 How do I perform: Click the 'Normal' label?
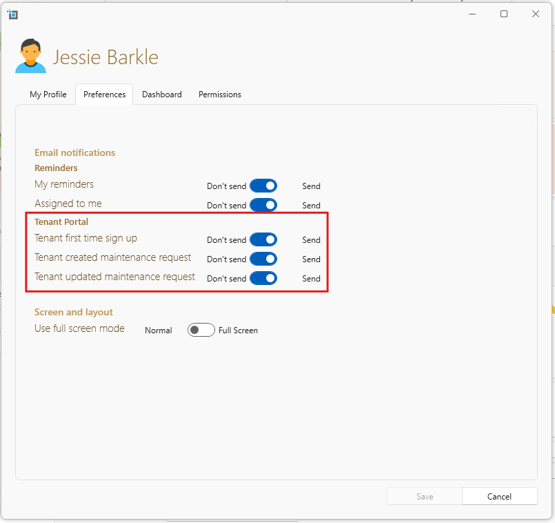pyautogui.click(x=158, y=330)
